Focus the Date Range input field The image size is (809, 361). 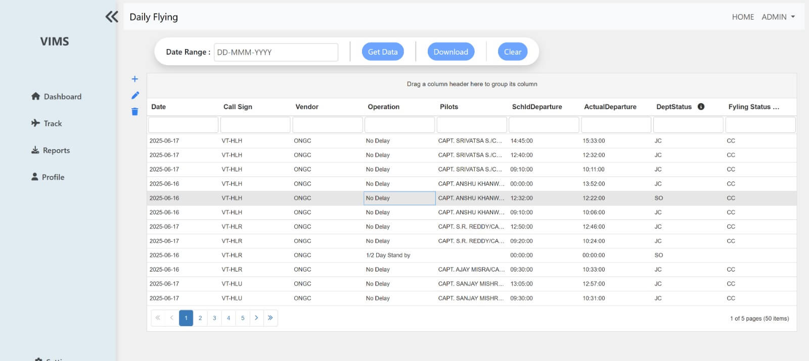[x=276, y=52]
